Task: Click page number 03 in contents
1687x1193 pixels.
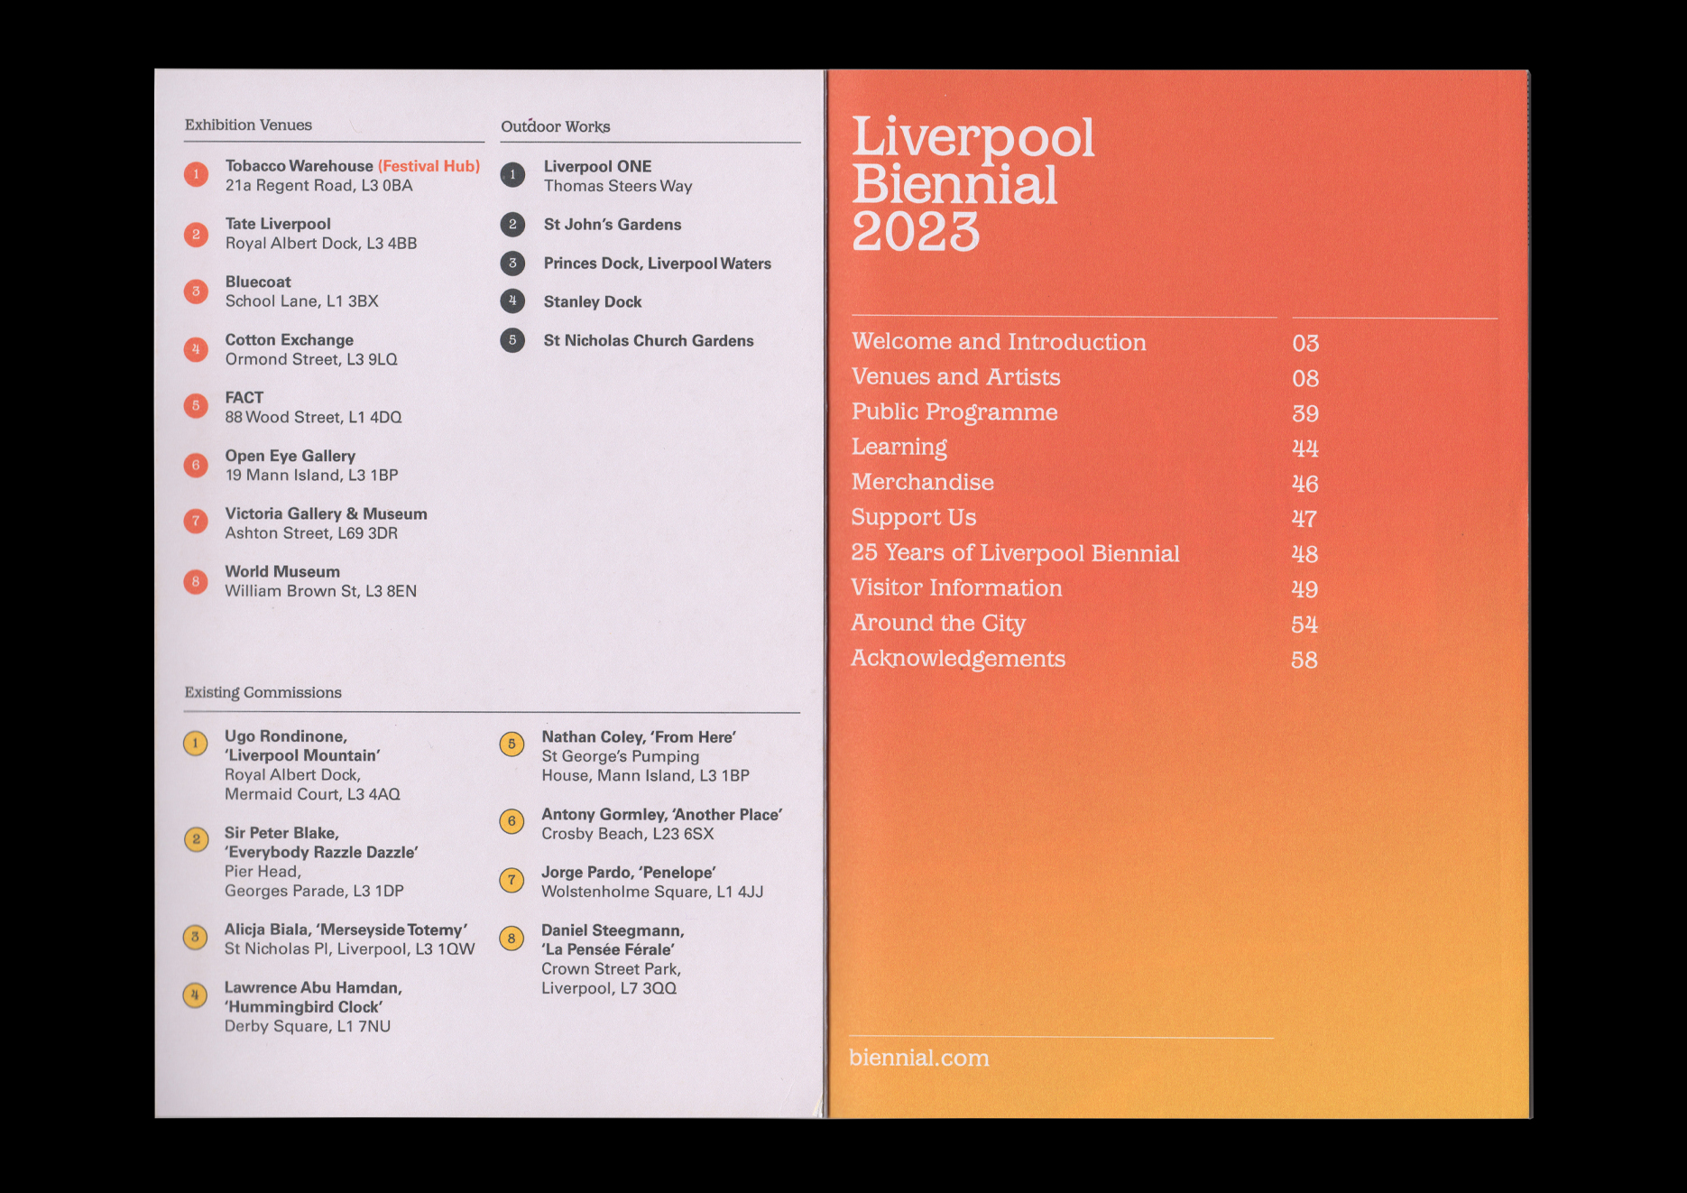Action: pyautogui.click(x=1305, y=344)
